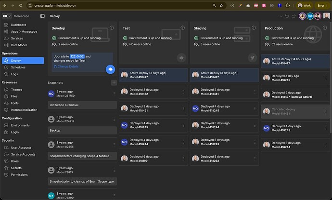Open options for Test Model 418472 deploy
Viewport: 332px width, 200px height.
point(184,92)
